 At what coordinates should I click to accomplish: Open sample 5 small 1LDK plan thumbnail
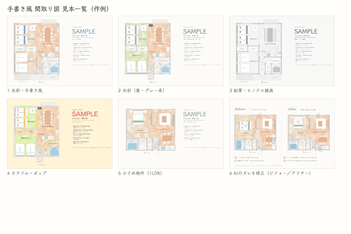(171, 134)
